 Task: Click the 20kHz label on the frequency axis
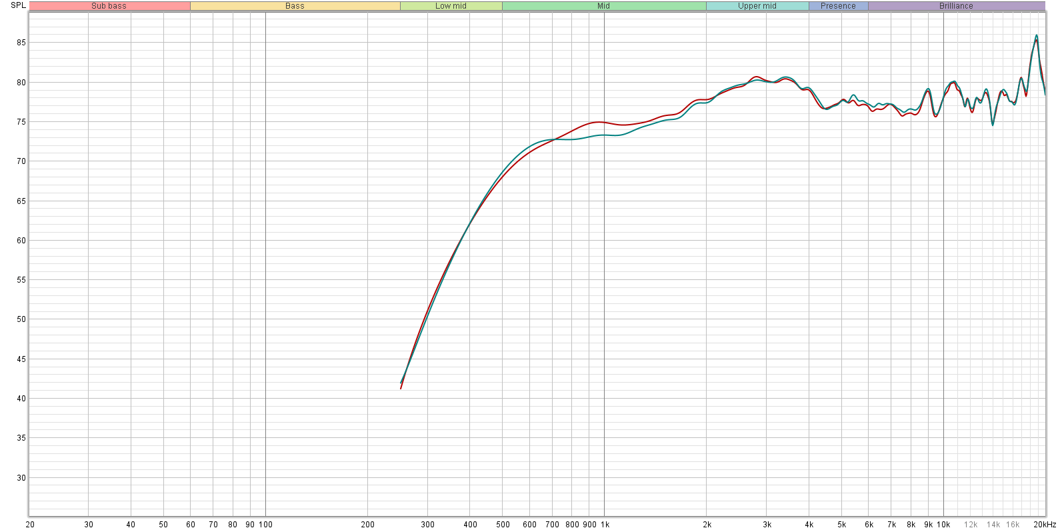(1045, 525)
